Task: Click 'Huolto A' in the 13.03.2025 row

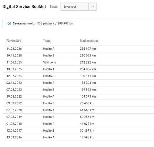Action: pyautogui.click(x=49, y=69)
